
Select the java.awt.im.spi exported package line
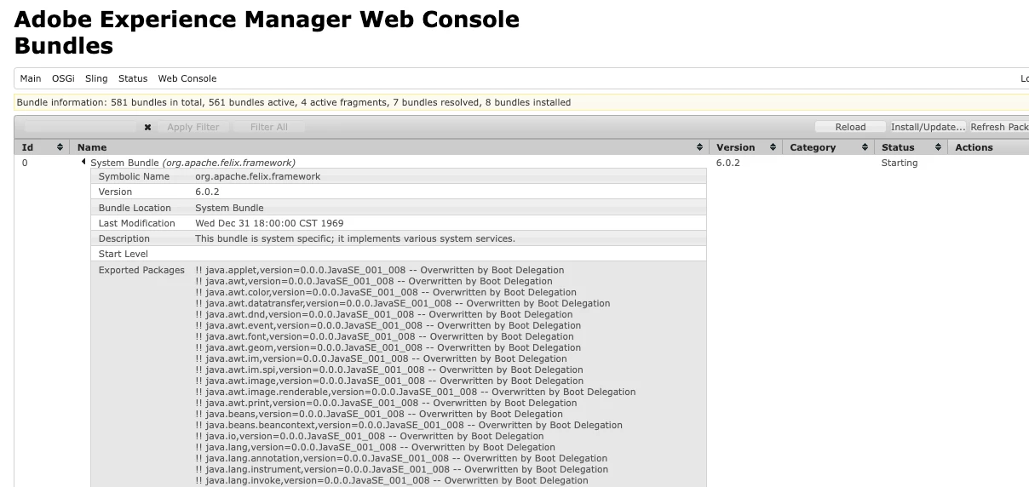pos(389,370)
